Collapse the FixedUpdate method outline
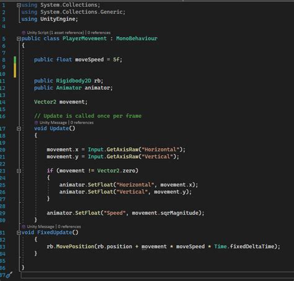Viewport: 294px width, 281px height. coord(19,233)
